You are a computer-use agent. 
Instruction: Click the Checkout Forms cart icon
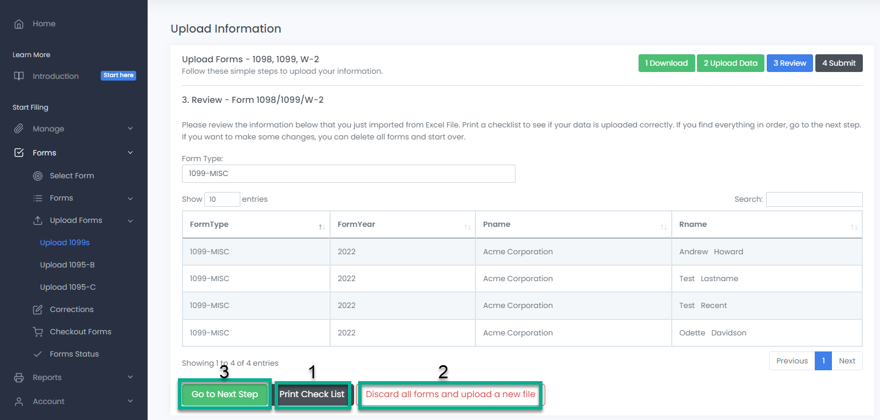(38, 332)
